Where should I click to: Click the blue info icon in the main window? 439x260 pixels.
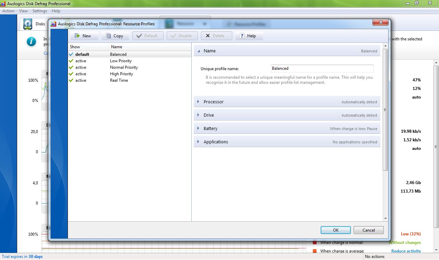tap(31, 42)
